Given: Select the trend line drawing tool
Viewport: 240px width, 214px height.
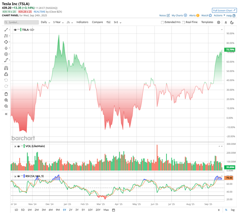Looking at the screenshot, I should [6, 30].
